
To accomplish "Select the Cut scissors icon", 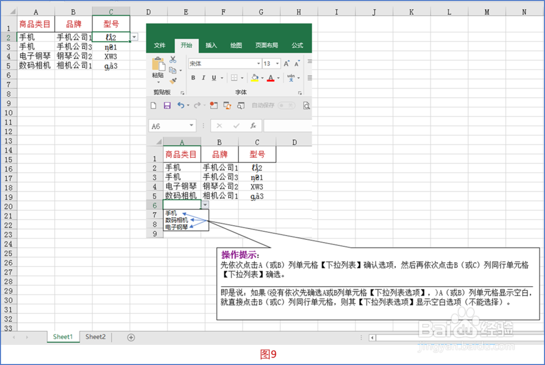I will (x=172, y=60).
